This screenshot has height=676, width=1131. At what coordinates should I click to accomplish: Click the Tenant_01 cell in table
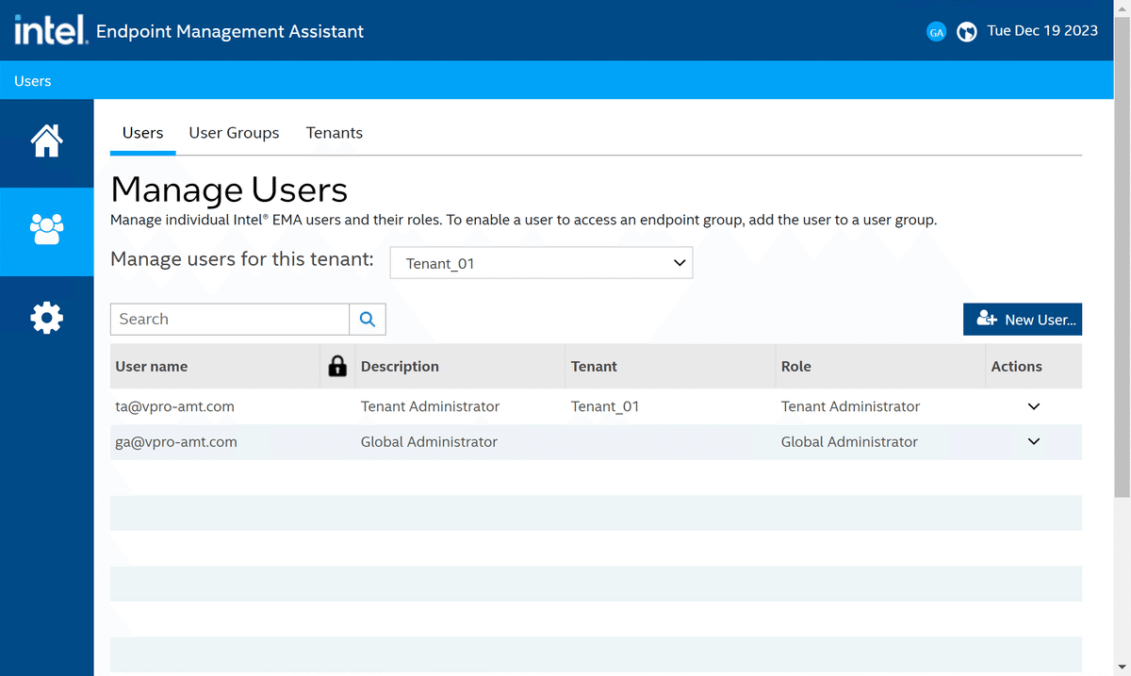pos(605,406)
